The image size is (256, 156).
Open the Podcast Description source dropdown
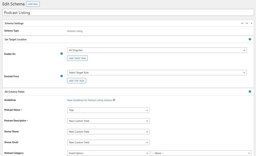[x=108, y=121]
